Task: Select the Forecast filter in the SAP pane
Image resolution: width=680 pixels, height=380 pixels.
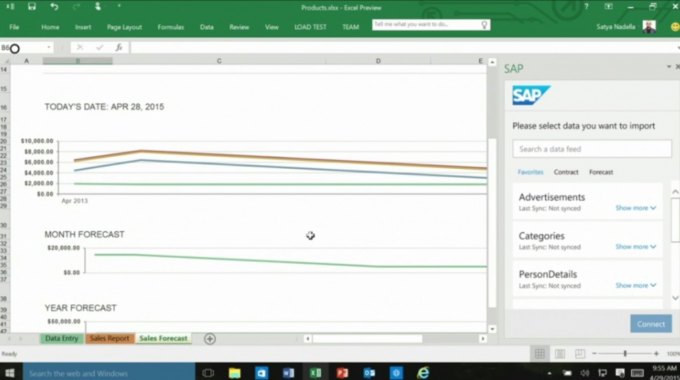Action: click(601, 172)
